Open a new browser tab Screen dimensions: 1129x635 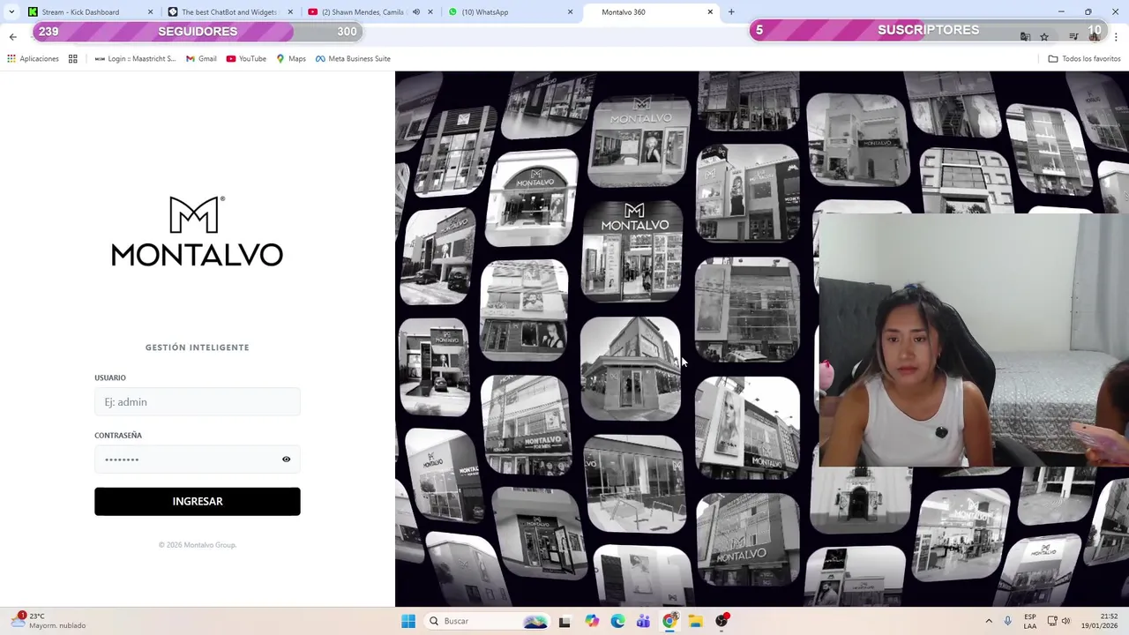731,12
